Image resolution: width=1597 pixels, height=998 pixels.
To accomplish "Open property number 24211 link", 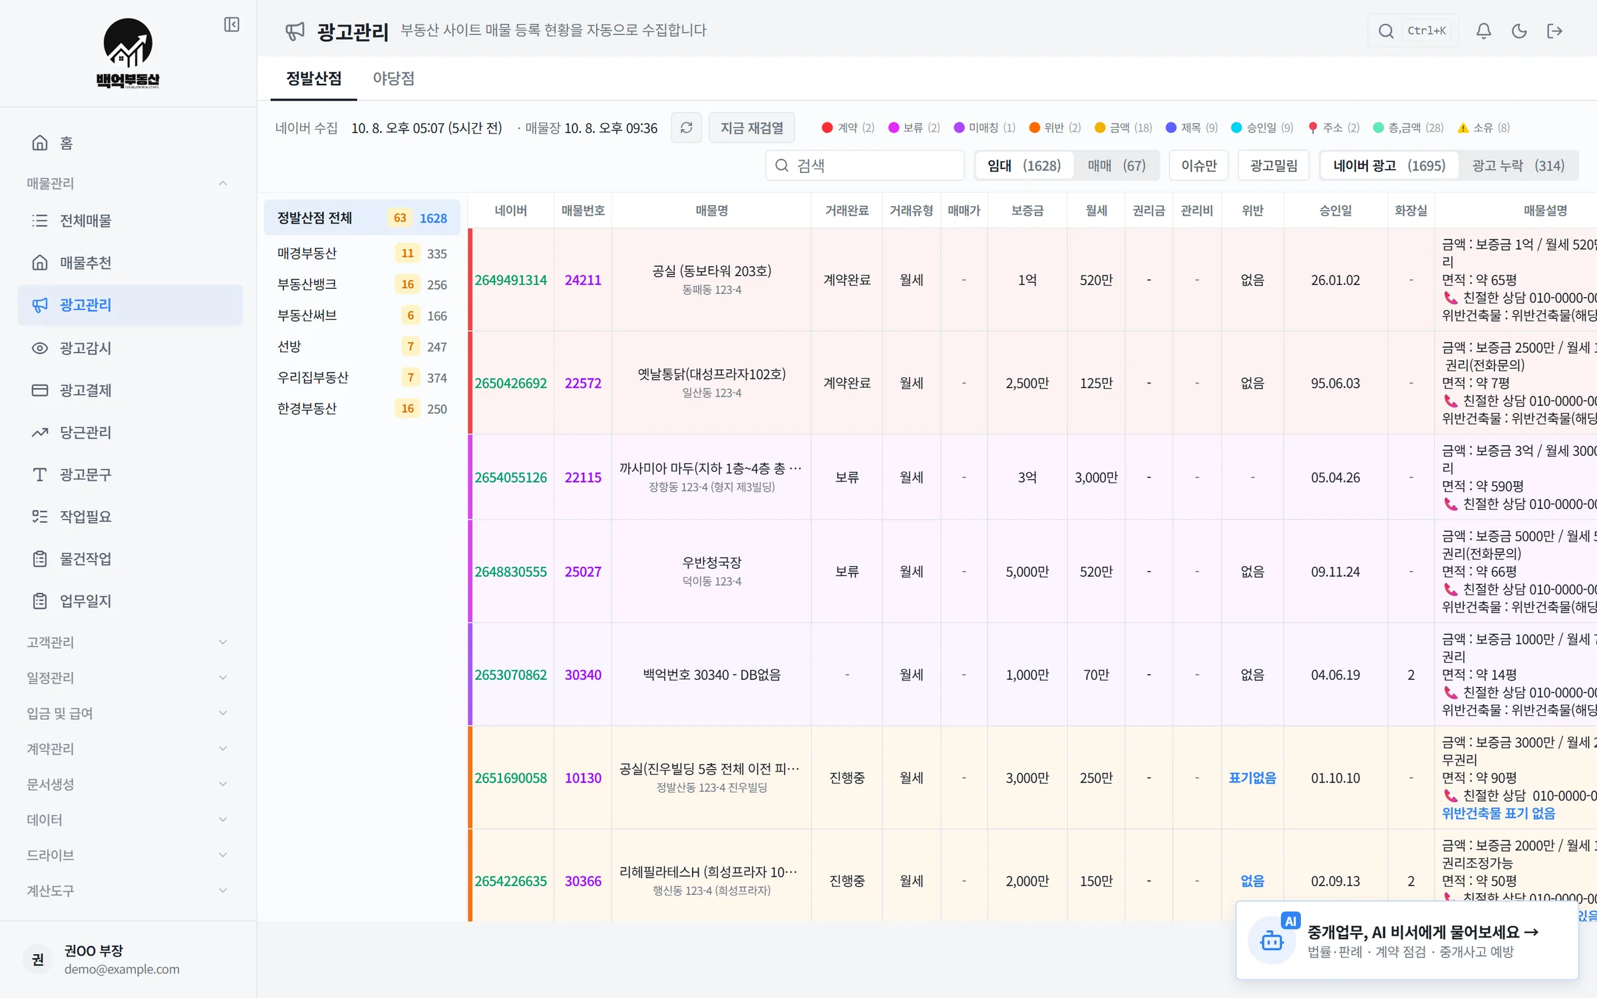I will [583, 280].
